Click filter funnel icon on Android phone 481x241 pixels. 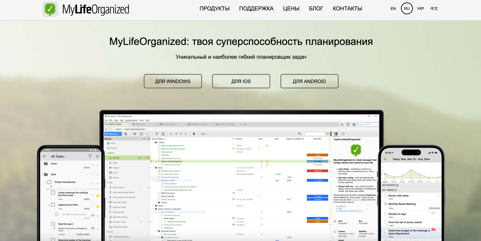coord(90,156)
